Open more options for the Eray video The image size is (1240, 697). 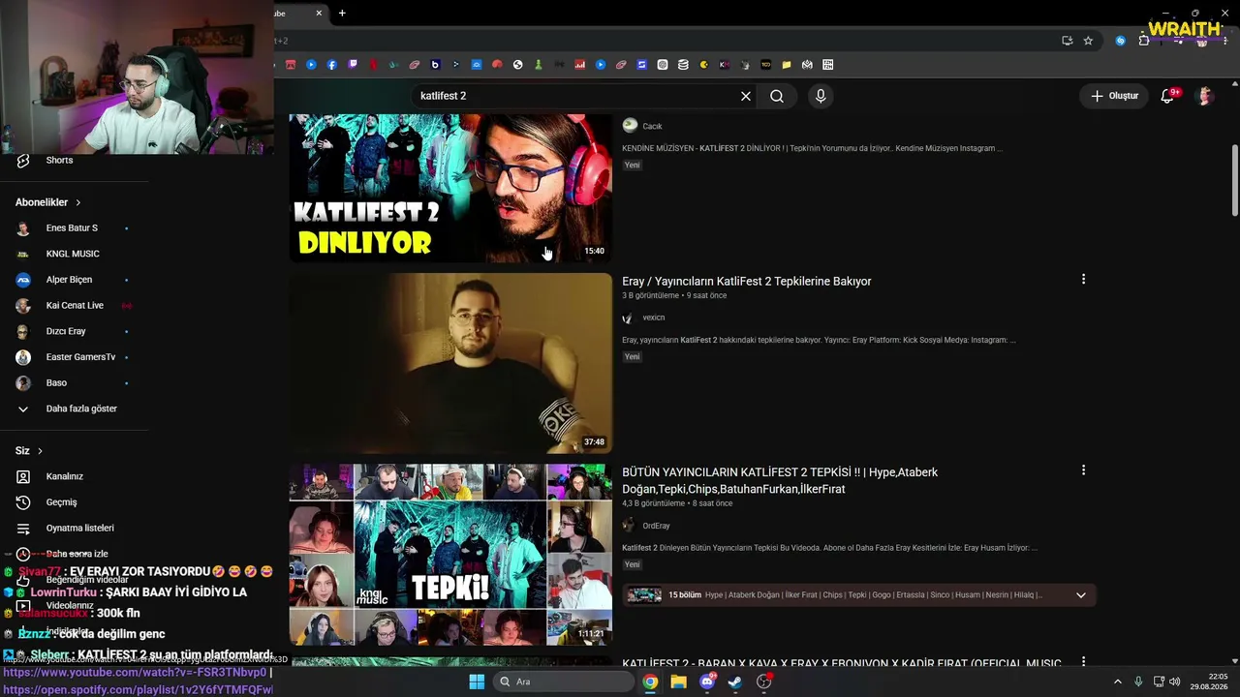[x=1083, y=279]
